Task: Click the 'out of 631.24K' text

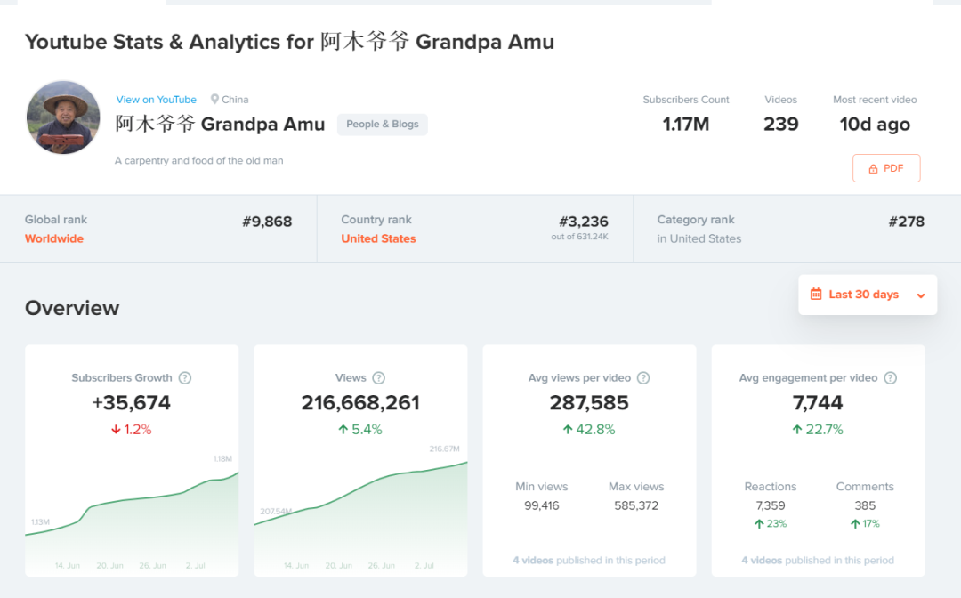Action: pos(580,237)
